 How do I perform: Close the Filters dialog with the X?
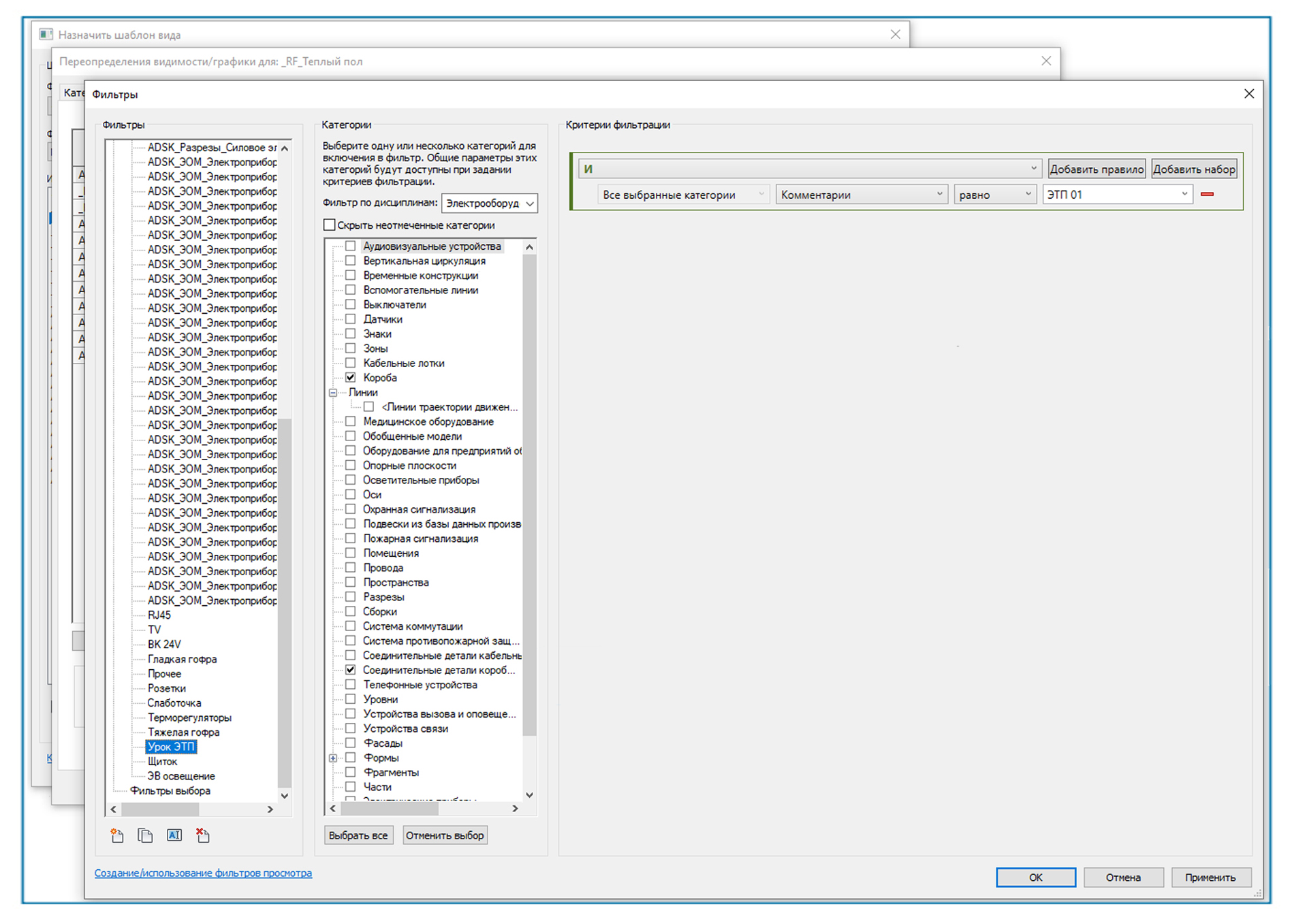click(x=1248, y=94)
